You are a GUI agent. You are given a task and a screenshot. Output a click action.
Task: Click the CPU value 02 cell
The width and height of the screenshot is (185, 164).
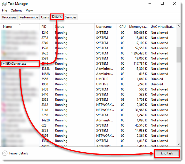click(x=122, y=74)
